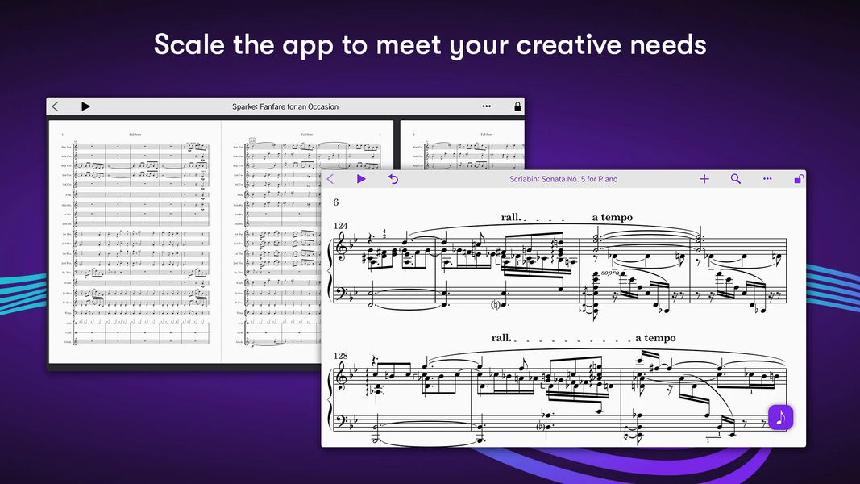Open search in the Scriabin window

(736, 179)
